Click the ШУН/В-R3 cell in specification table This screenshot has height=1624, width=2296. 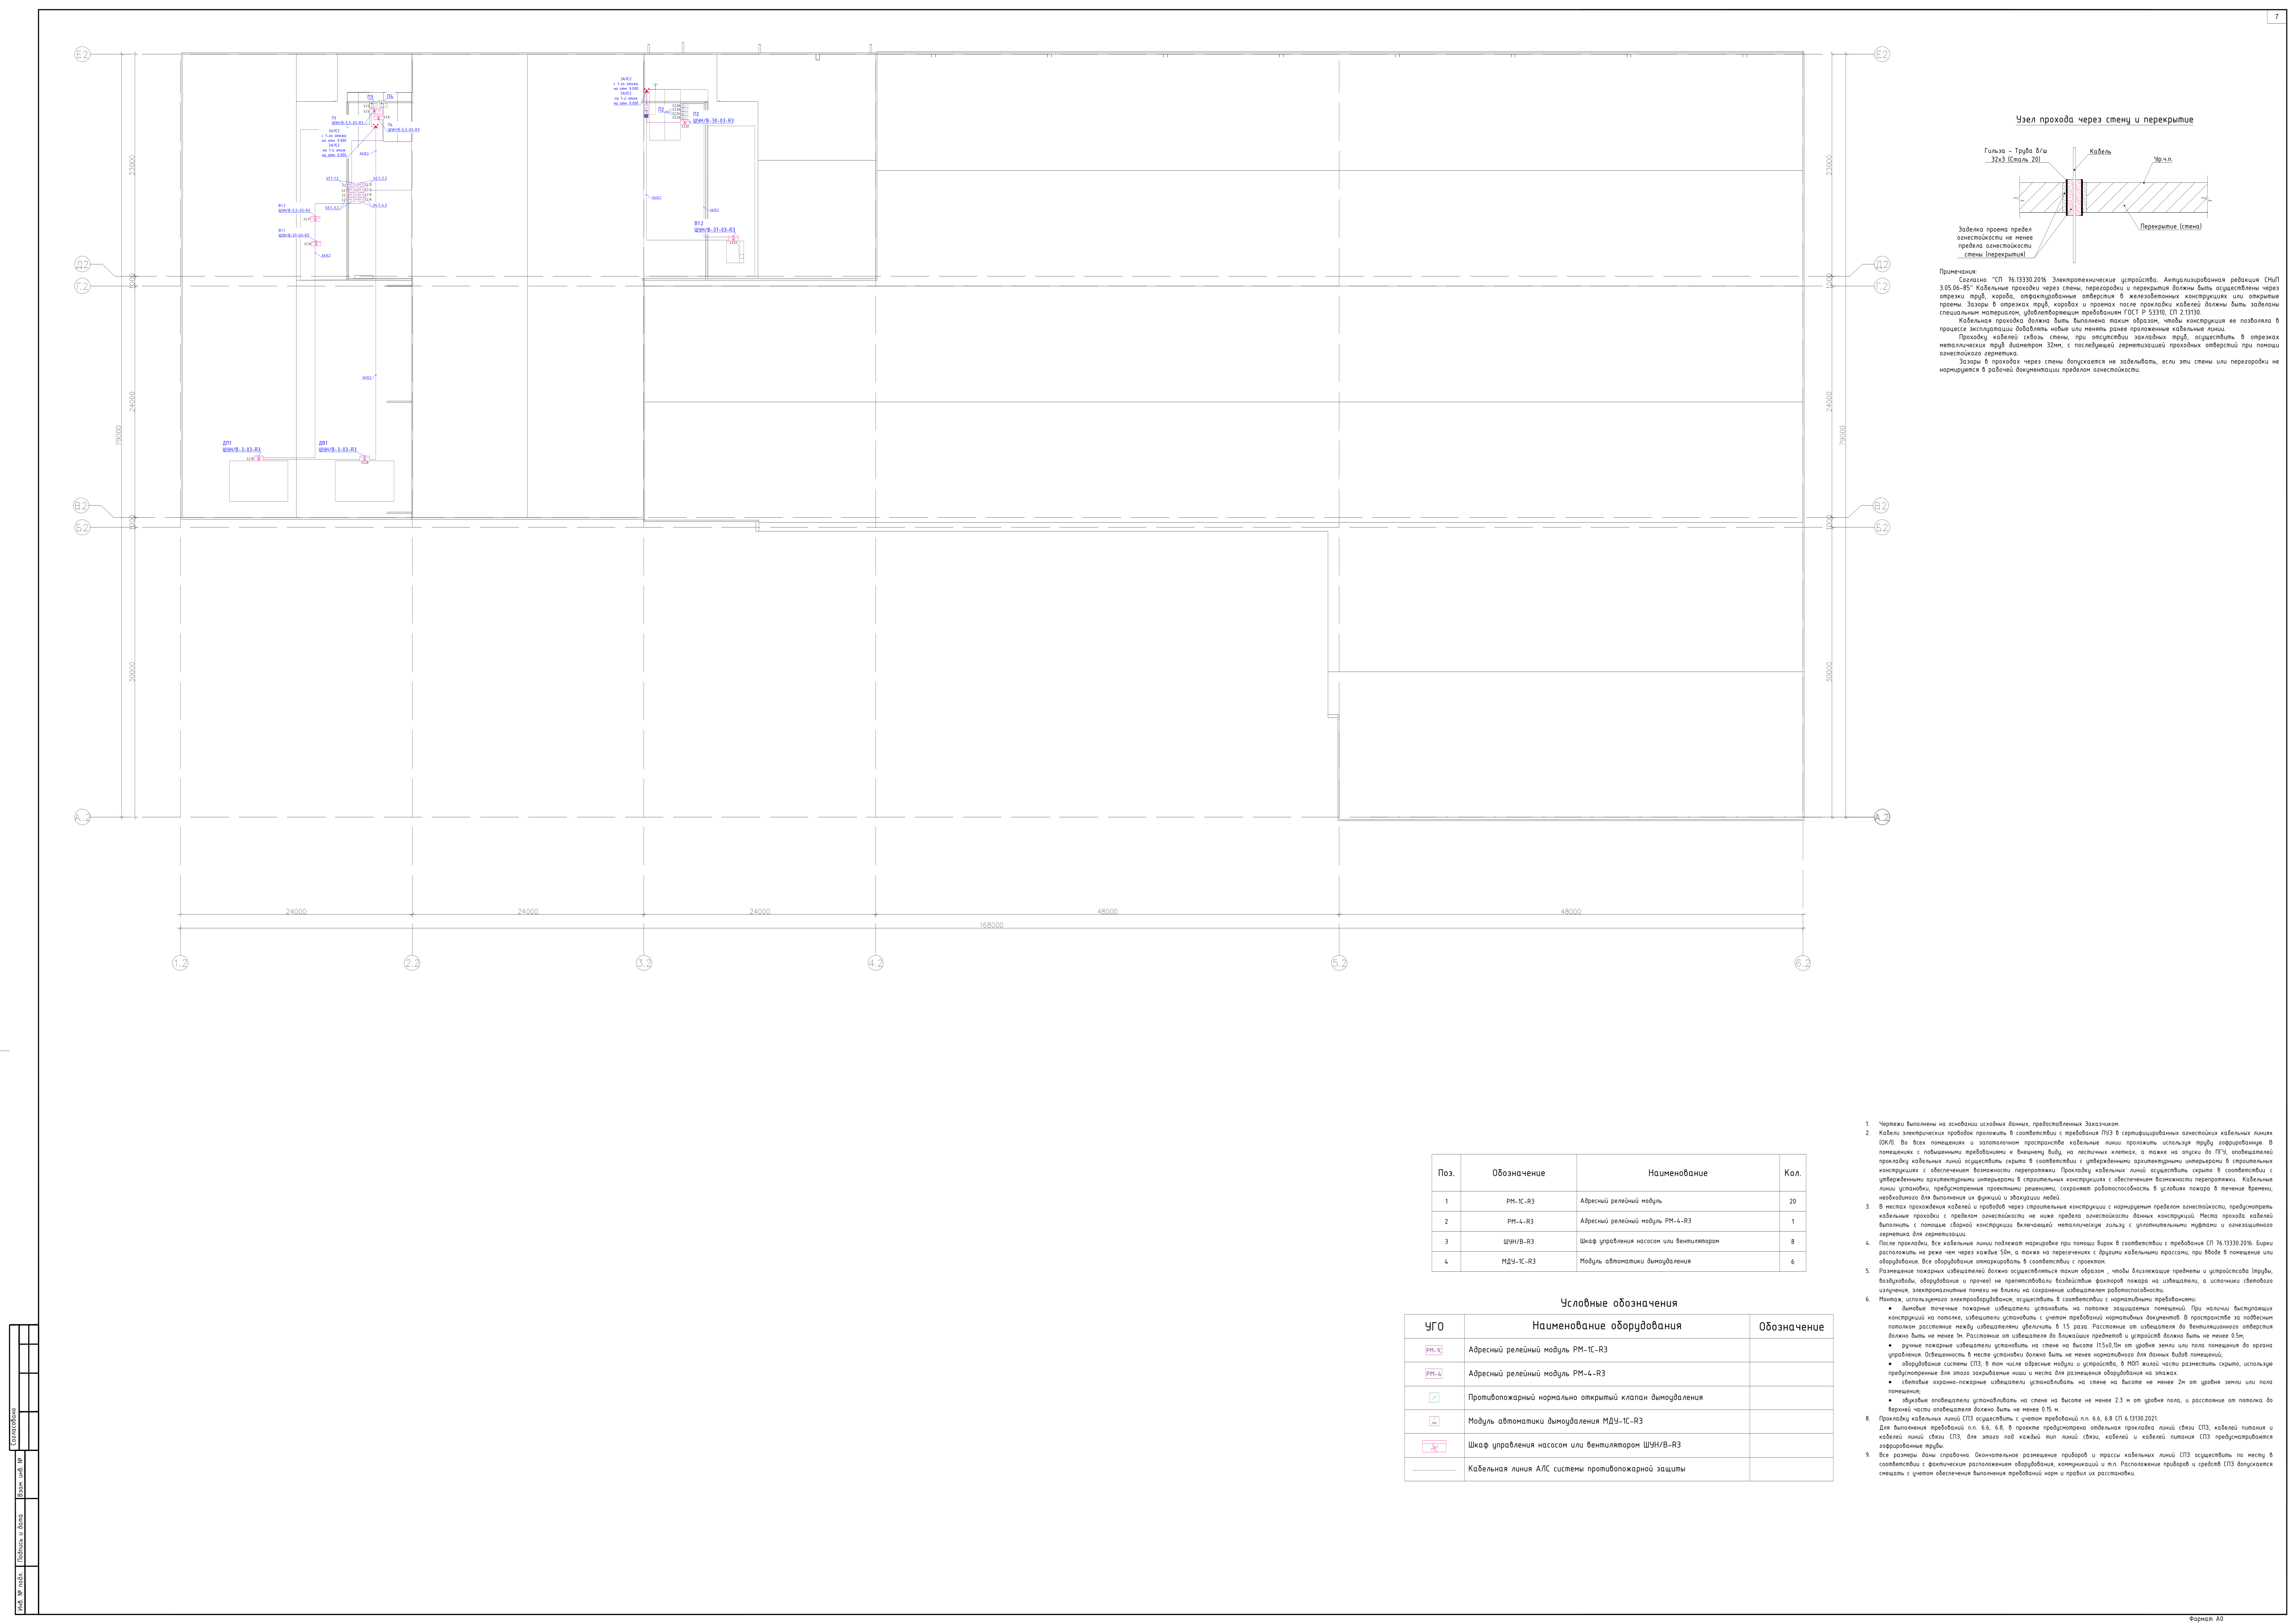tap(1519, 1241)
